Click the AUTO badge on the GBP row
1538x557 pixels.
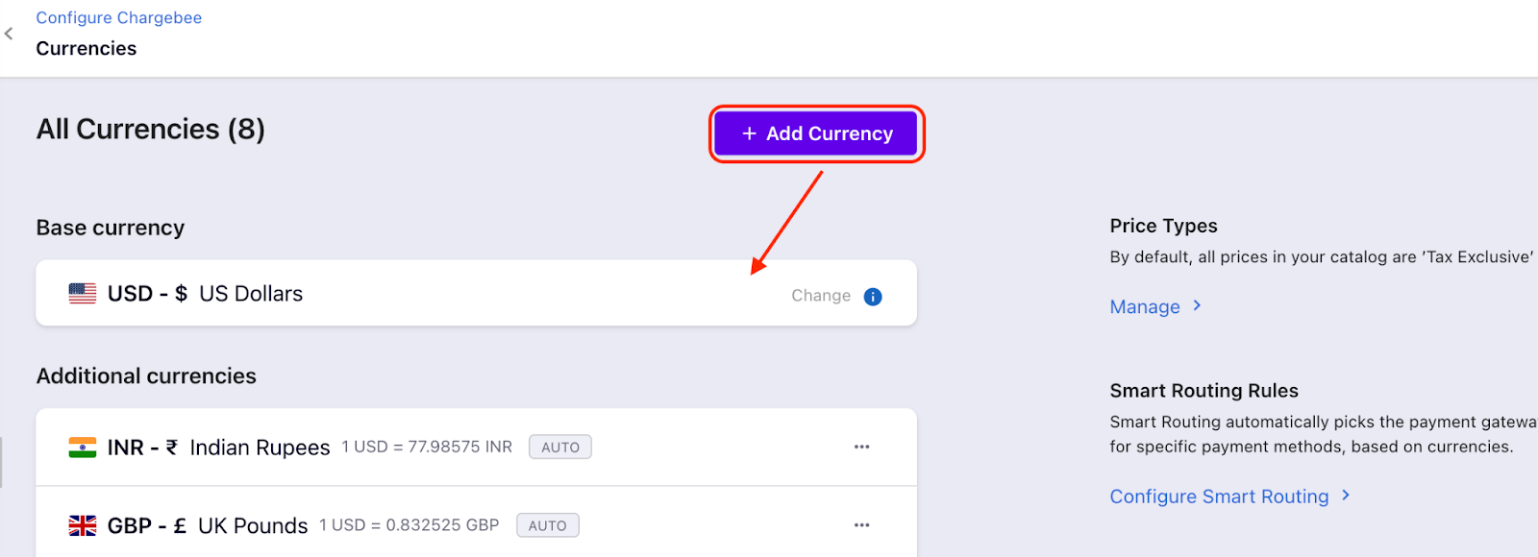coord(547,526)
